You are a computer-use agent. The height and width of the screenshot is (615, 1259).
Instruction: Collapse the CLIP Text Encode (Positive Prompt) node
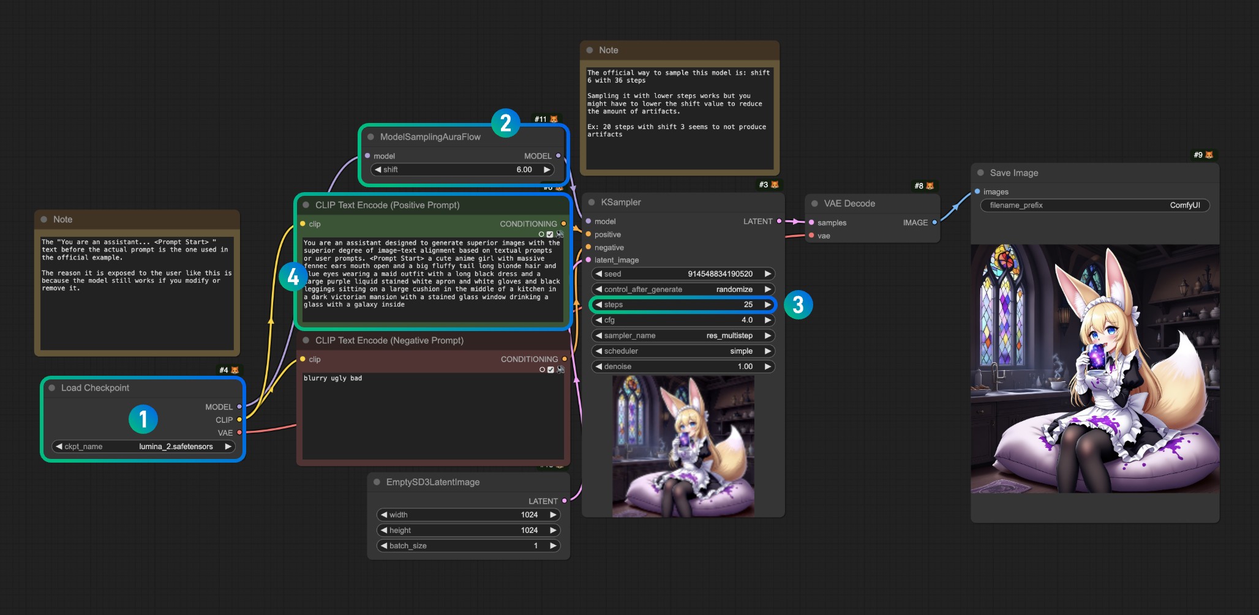(x=306, y=205)
